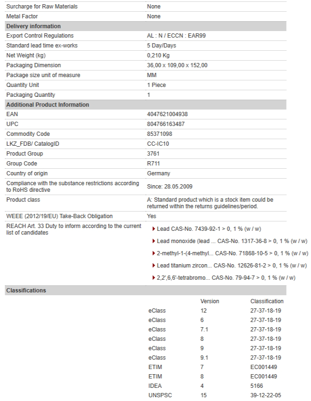Expand the Lead titanium zircon... arrow
Viewport: 311px width, 401px height.
153,266
